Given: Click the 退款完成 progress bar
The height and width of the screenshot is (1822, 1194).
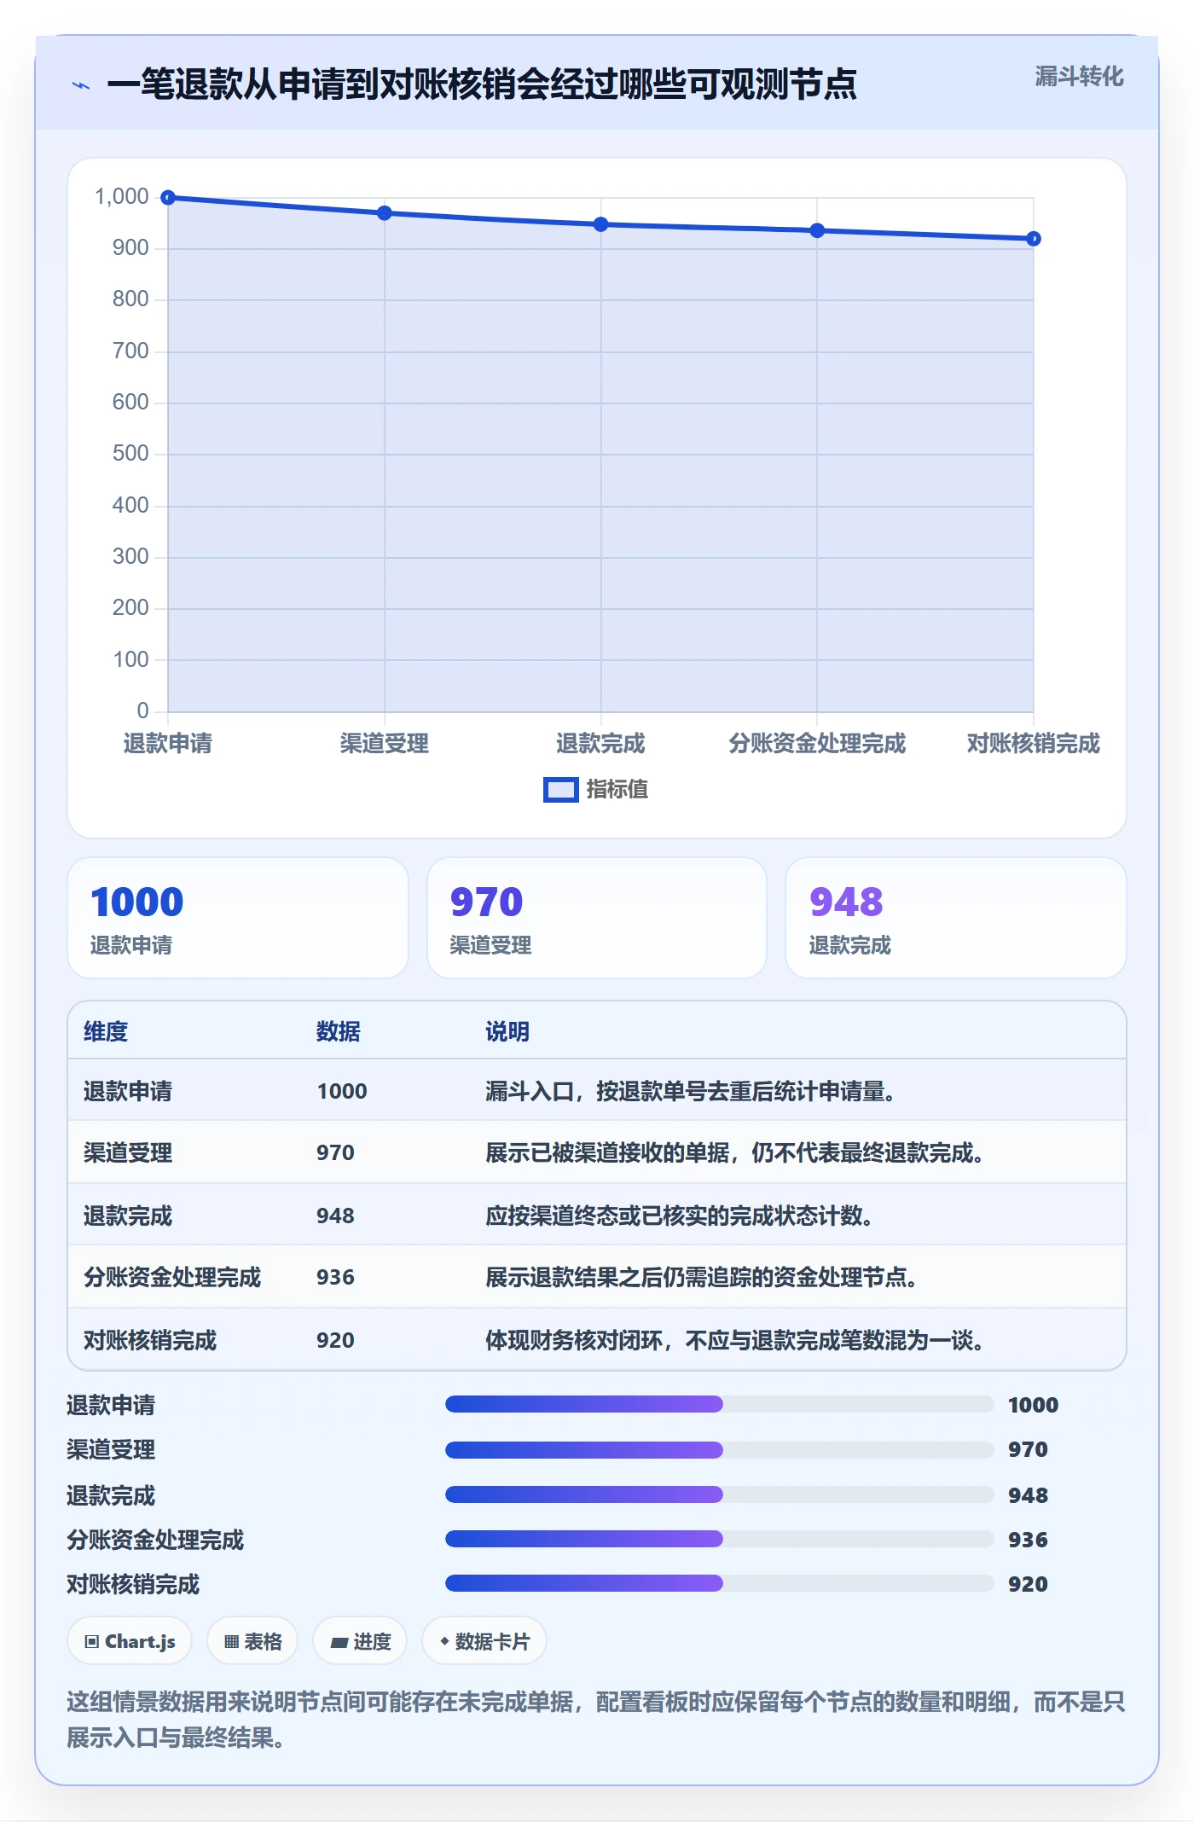Looking at the screenshot, I should tap(719, 1494).
